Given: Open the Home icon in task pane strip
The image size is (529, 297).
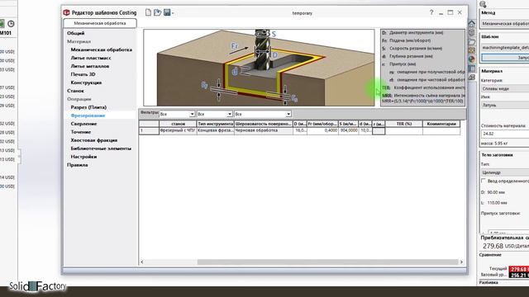Looking at the screenshot, I should (472, 24).
